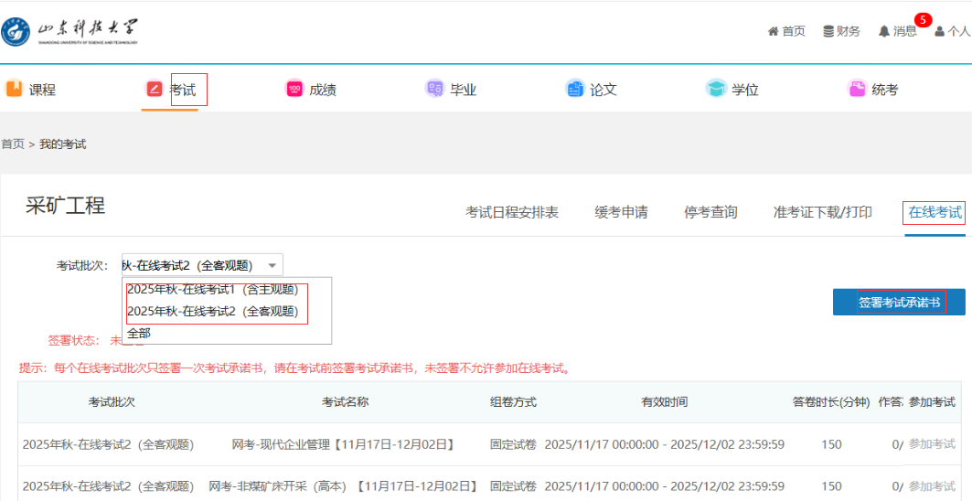
Task: Open the 缓考申请 tab
Action: pyautogui.click(x=621, y=212)
